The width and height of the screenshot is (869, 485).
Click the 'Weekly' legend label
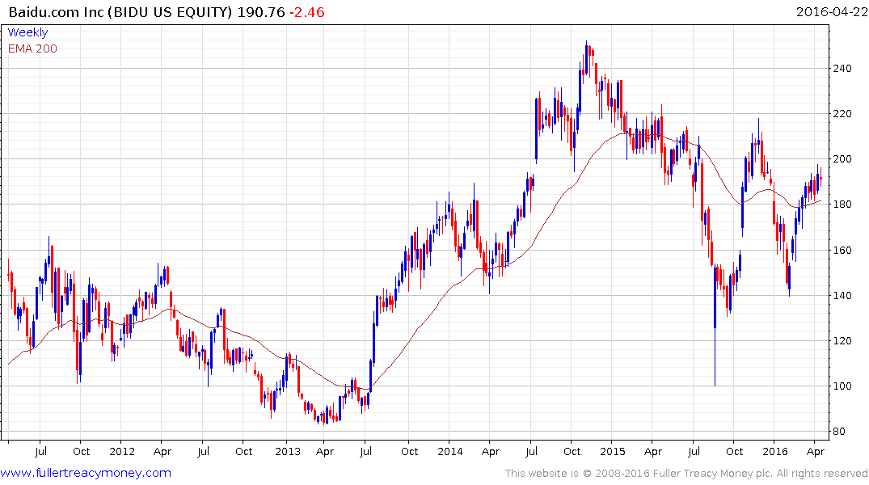coord(27,32)
